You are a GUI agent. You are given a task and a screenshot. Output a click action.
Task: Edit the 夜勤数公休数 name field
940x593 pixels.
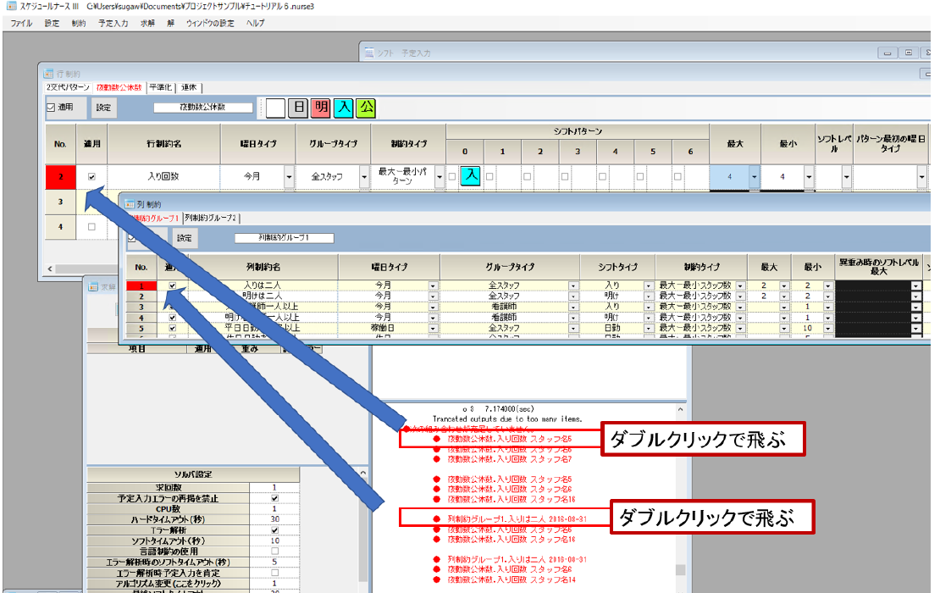click(202, 108)
